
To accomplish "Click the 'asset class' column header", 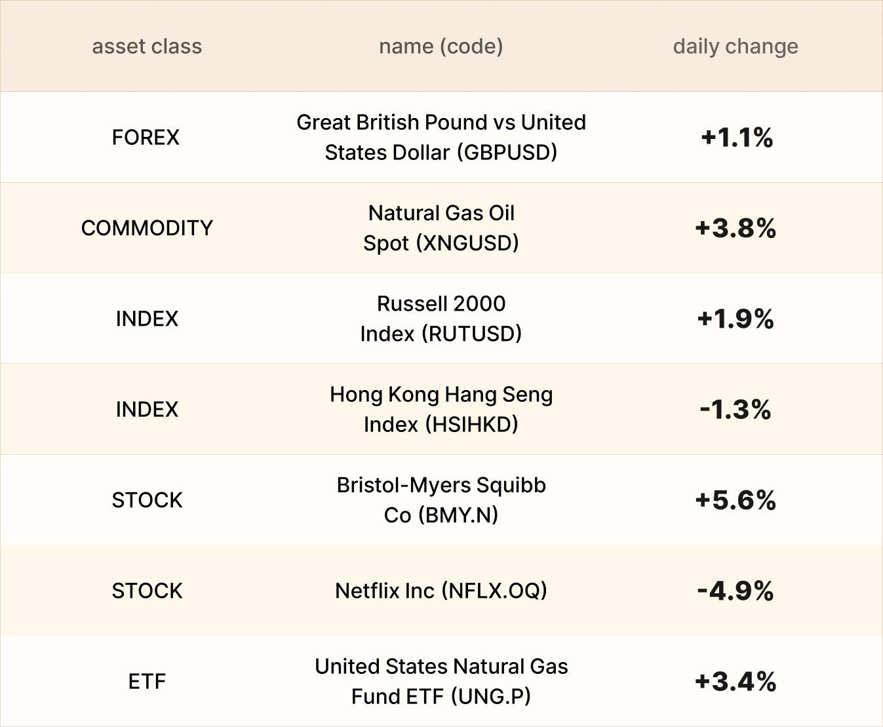I will [x=147, y=47].
